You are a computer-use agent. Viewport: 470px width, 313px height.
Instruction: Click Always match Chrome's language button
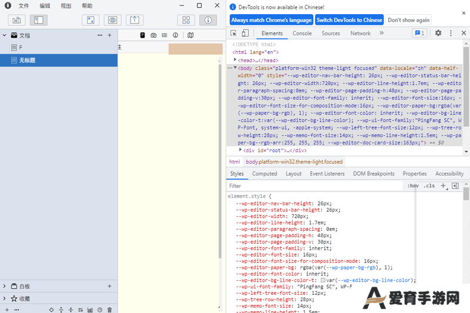point(271,20)
